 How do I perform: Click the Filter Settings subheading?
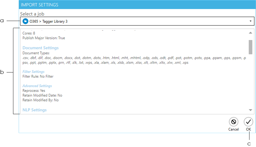[x=34, y=72]
